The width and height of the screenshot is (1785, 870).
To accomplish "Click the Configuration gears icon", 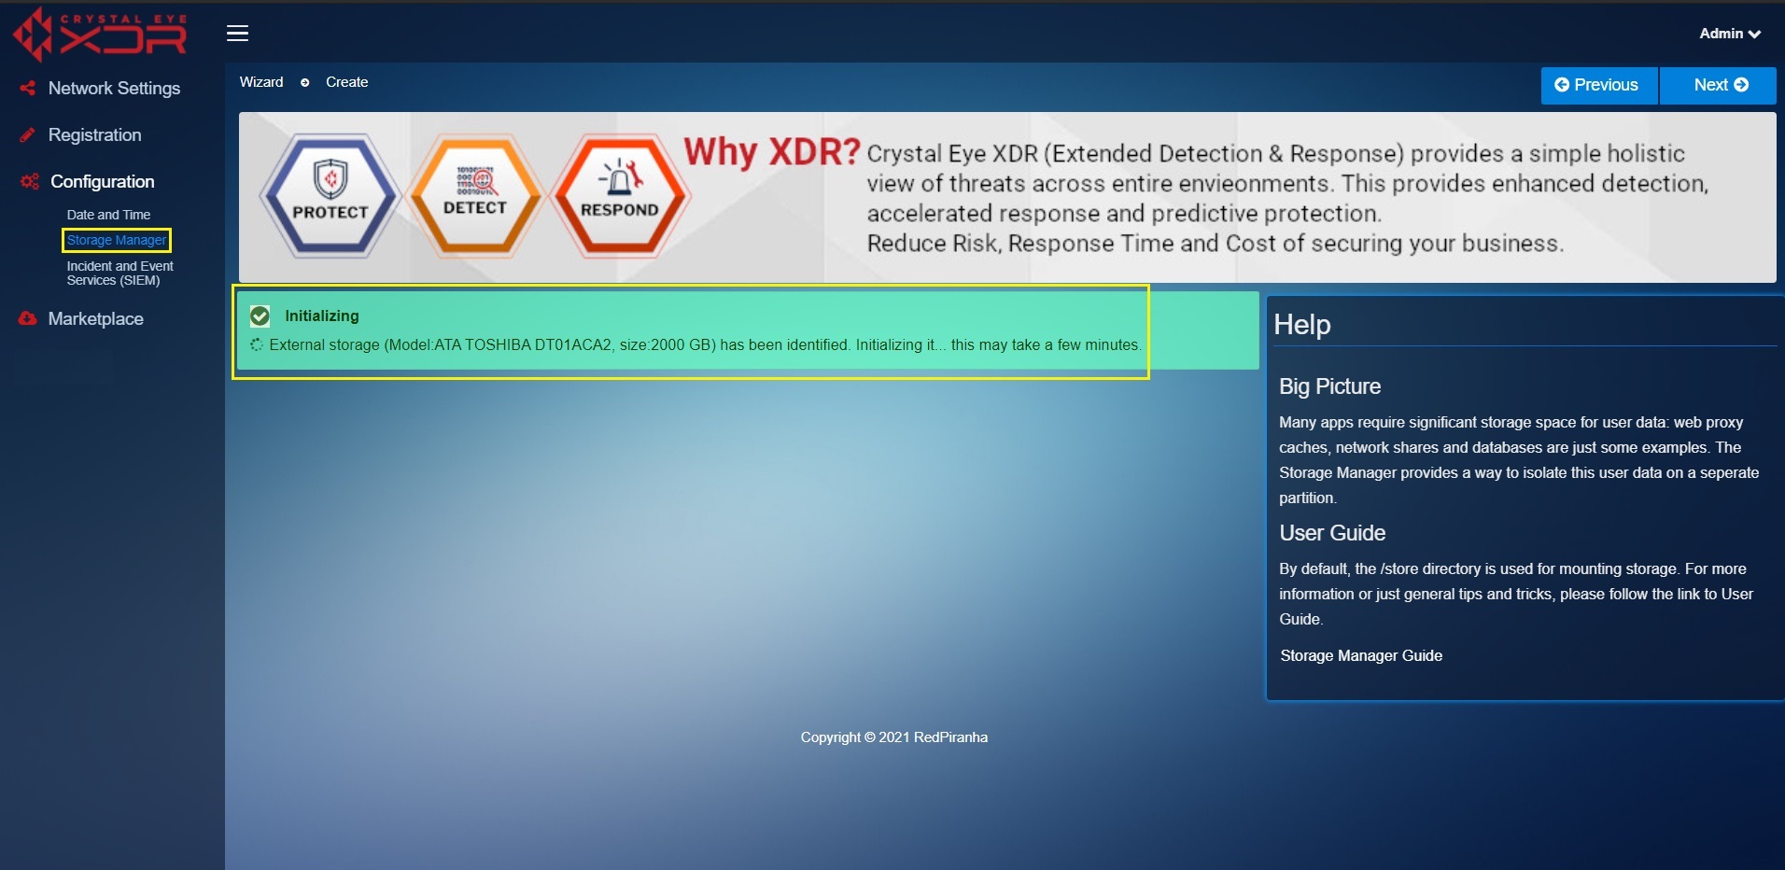I will point(29,181).
